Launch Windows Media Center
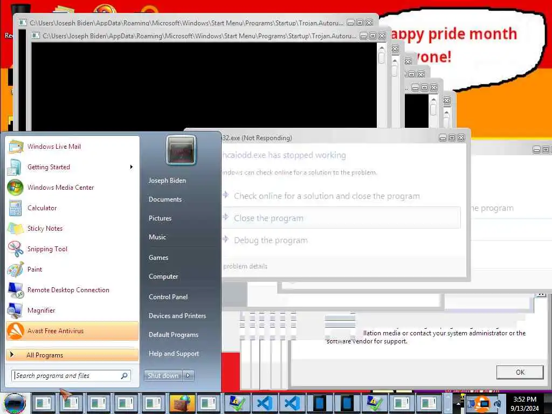This screenshot has width=552, height=414. [x=72, y=187]
